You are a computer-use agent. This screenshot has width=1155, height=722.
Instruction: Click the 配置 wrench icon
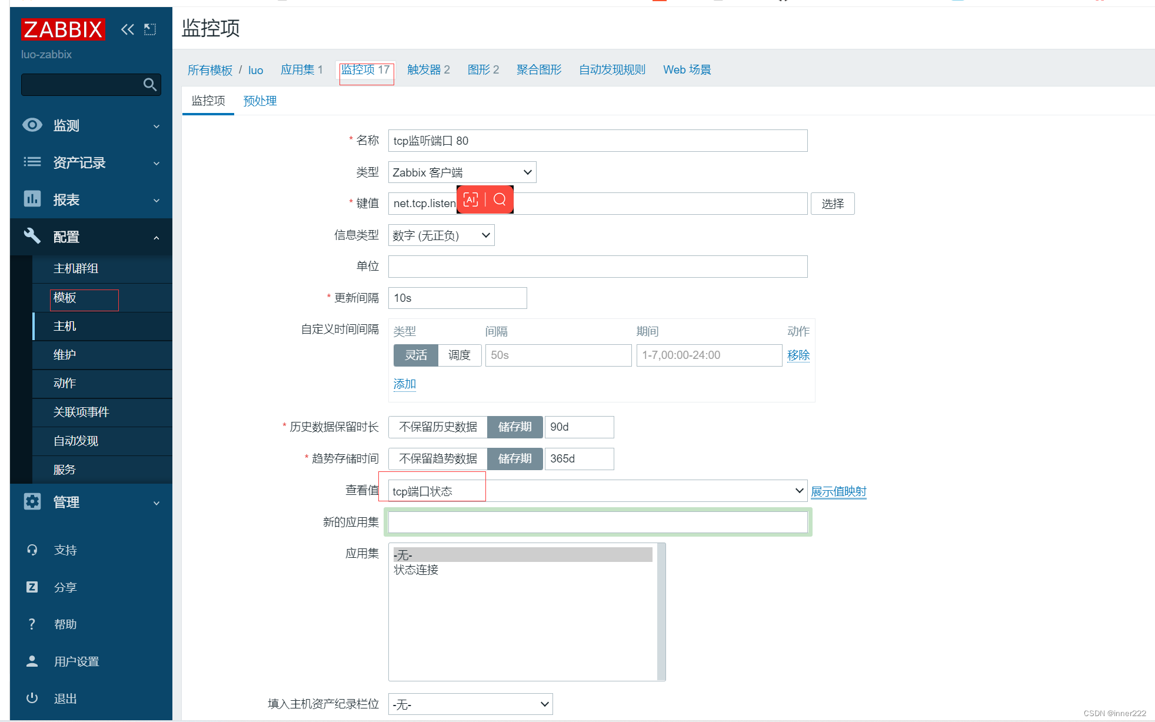[32, 236]
